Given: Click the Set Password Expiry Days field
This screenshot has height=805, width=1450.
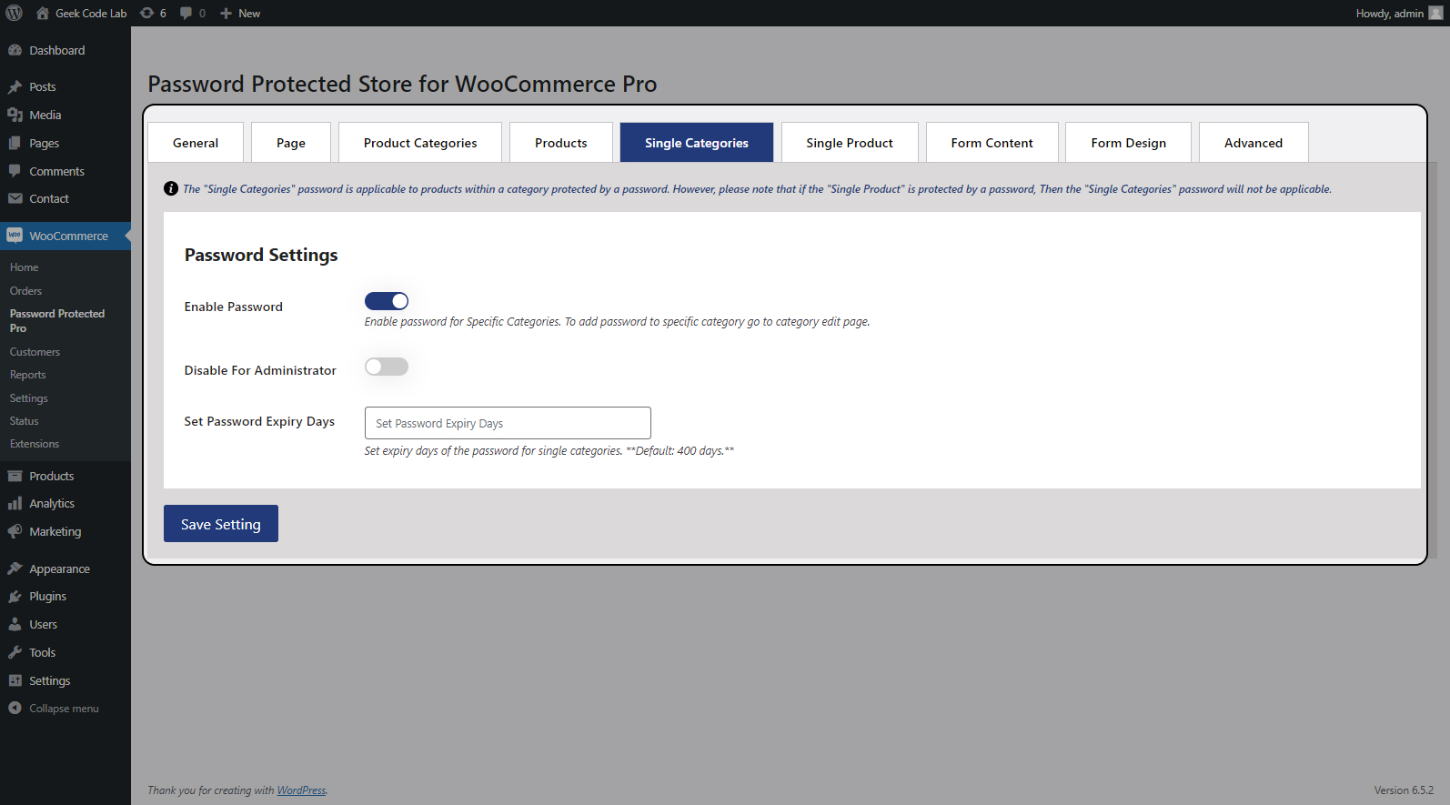Looking at the screenshot, I should (x=508, y=423).
